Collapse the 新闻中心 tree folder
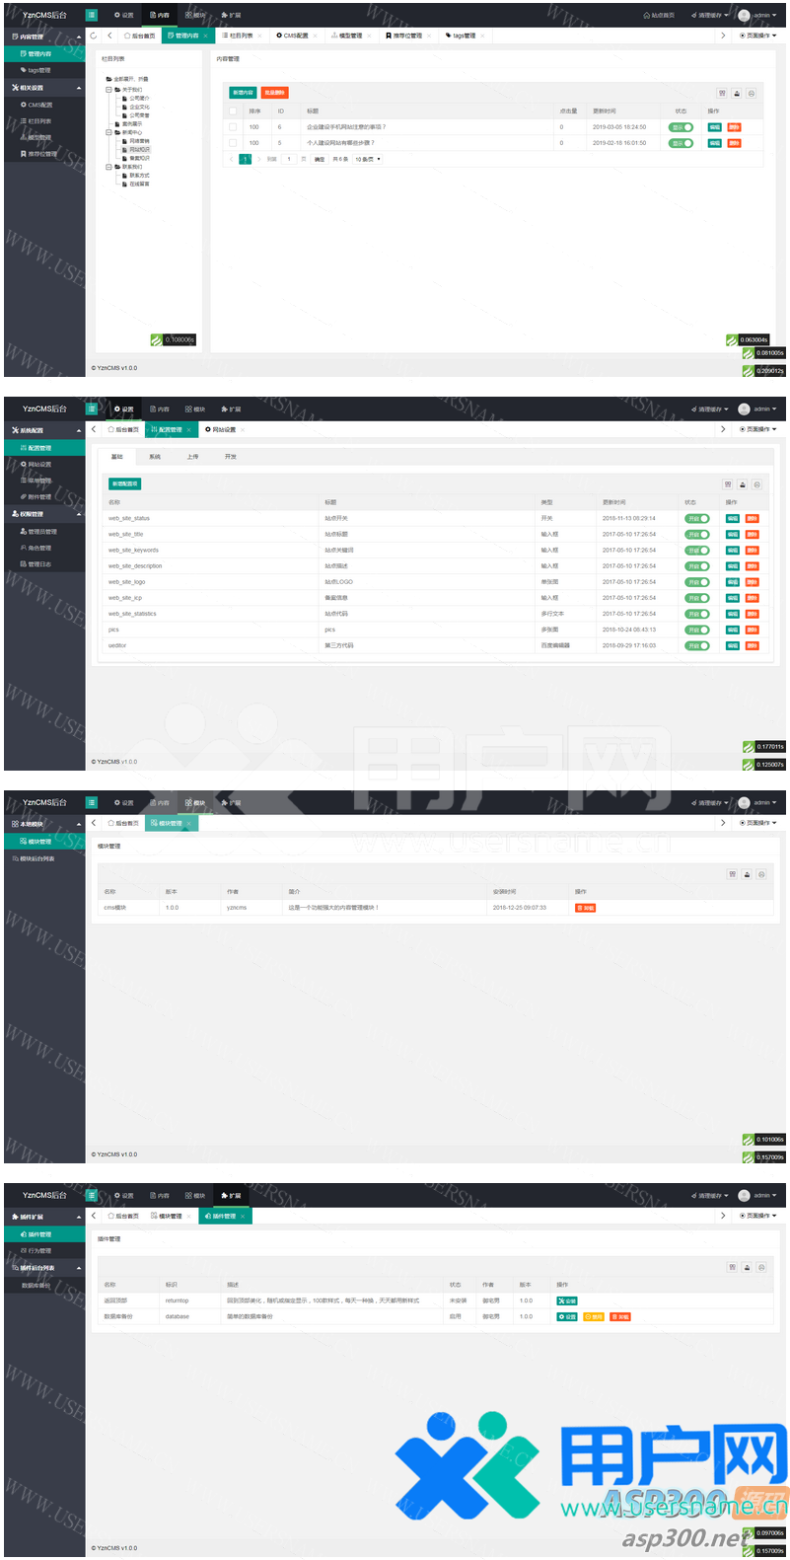The image size is (790, 1560). [108, 132]
